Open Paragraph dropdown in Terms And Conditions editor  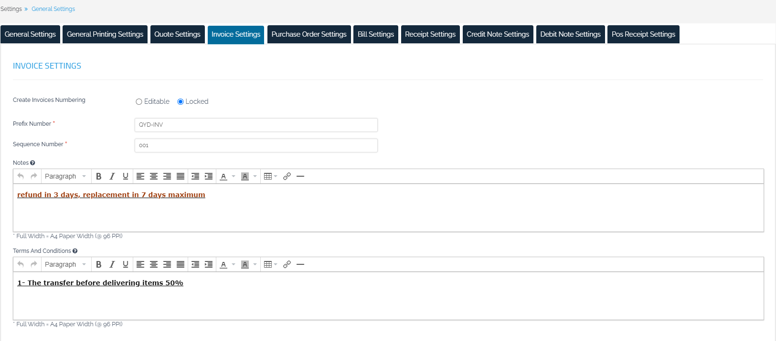click(x=65, y=264)
